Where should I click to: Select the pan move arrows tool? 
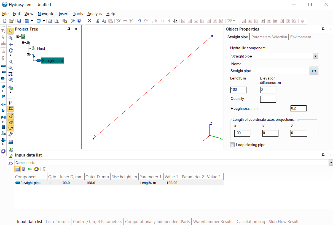(x=11, y=44)
